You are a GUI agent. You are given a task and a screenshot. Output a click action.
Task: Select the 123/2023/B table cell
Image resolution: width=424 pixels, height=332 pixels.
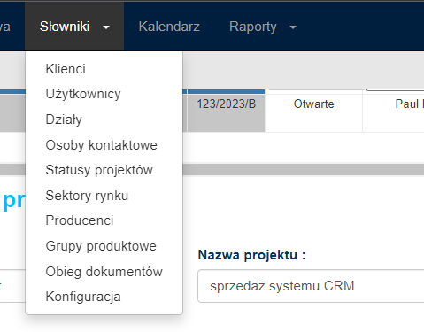pos(227,113)
